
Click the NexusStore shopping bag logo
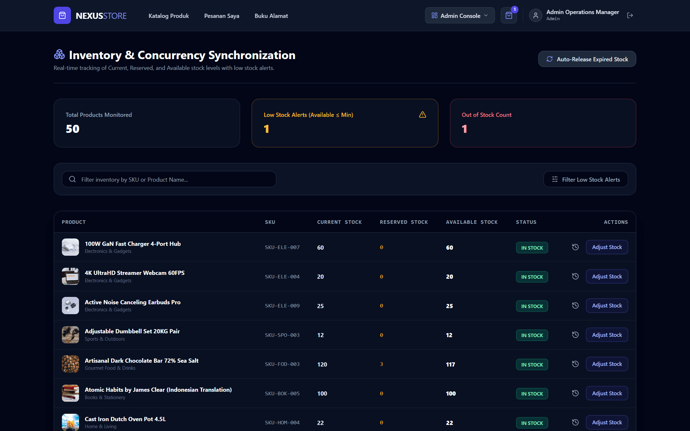point(62,15)
